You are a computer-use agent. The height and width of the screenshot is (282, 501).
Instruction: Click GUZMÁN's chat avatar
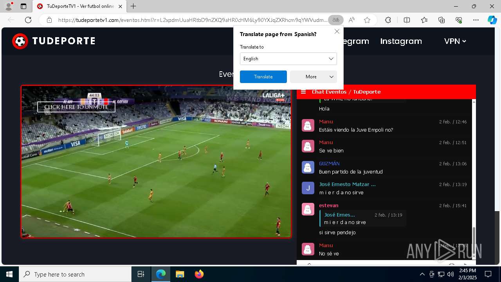[x=308, y=167]
